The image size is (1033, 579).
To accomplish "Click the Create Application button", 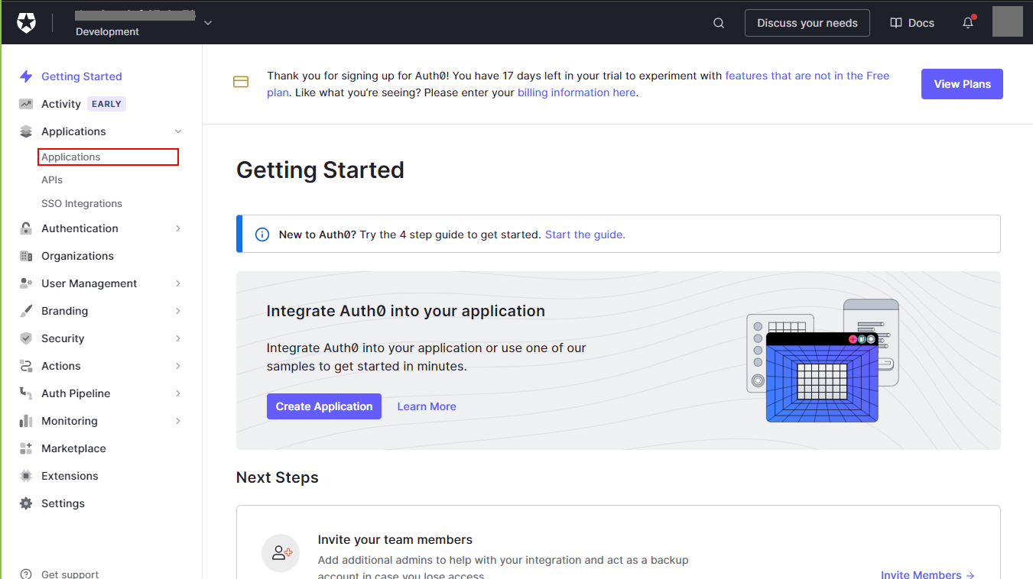I will 323,406.
